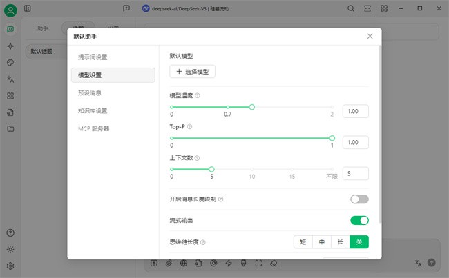Select 短 thinking chain length
This screenshot has height=278, width=449.
(x=303, y=242)
